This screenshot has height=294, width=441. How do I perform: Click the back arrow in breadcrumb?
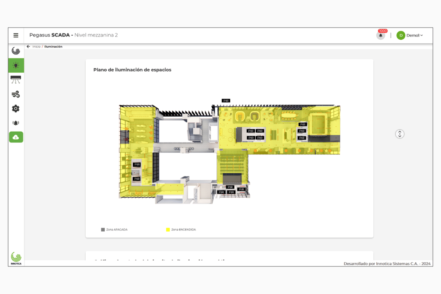click(x=28, y=47)
